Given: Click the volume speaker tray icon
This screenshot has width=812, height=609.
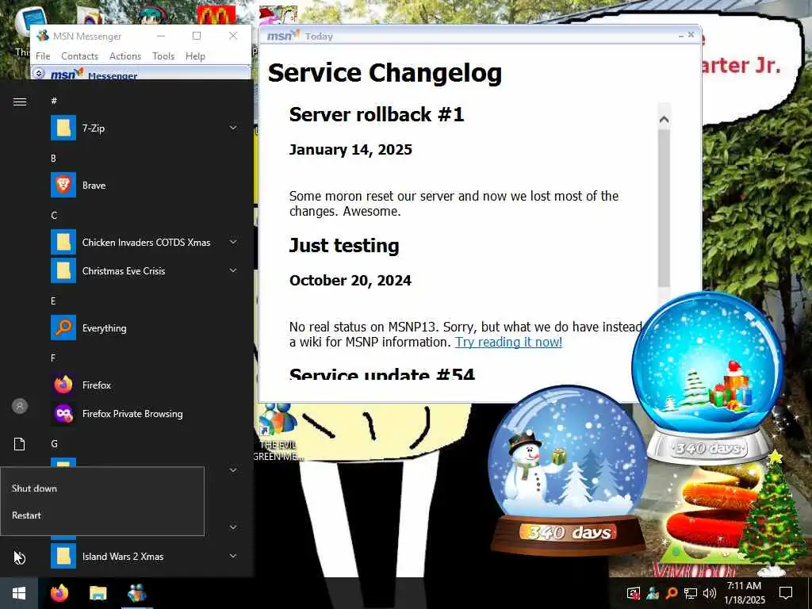Looking at the screenshot, I should tap(710, 593).
